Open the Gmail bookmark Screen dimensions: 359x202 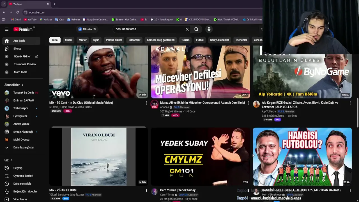(16, 20)
